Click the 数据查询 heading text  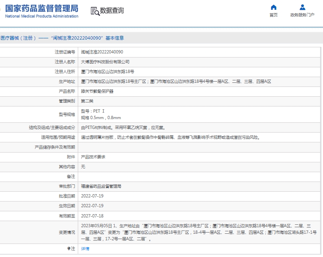point(112,11)
